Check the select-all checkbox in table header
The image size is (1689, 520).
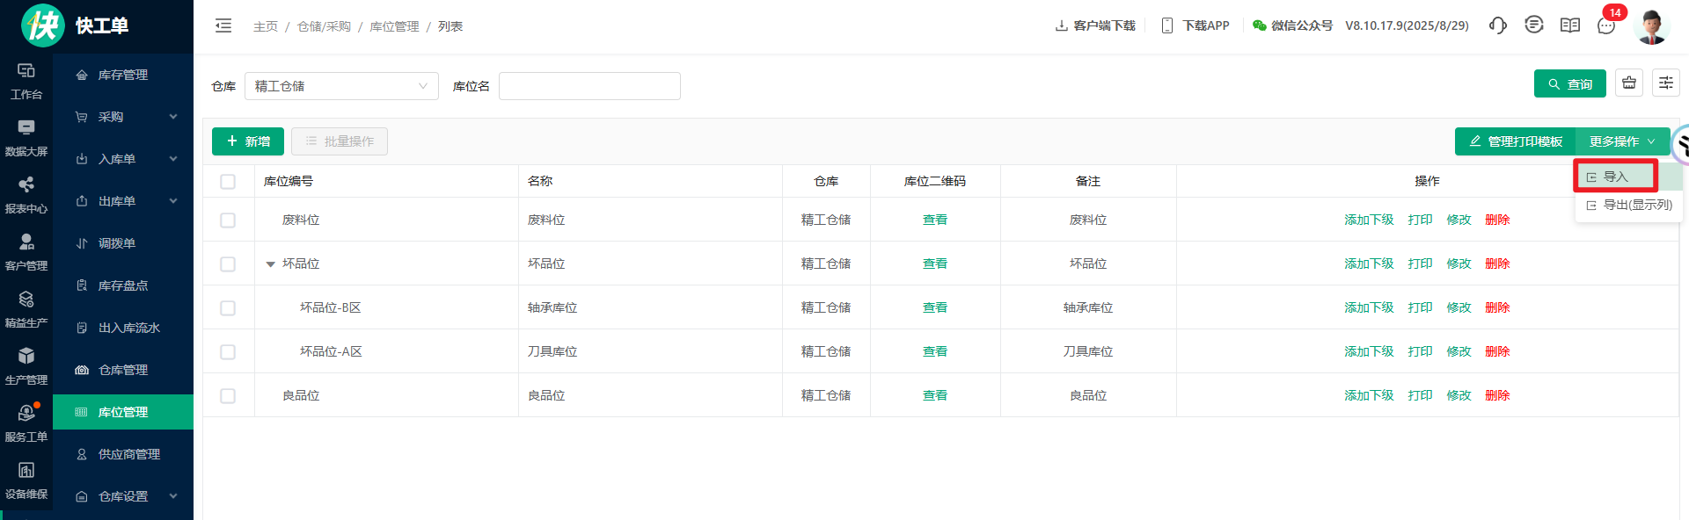(x=228, y=182)
